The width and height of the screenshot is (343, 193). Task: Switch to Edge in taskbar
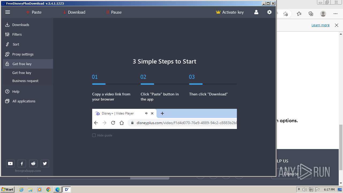coord(57,190)
